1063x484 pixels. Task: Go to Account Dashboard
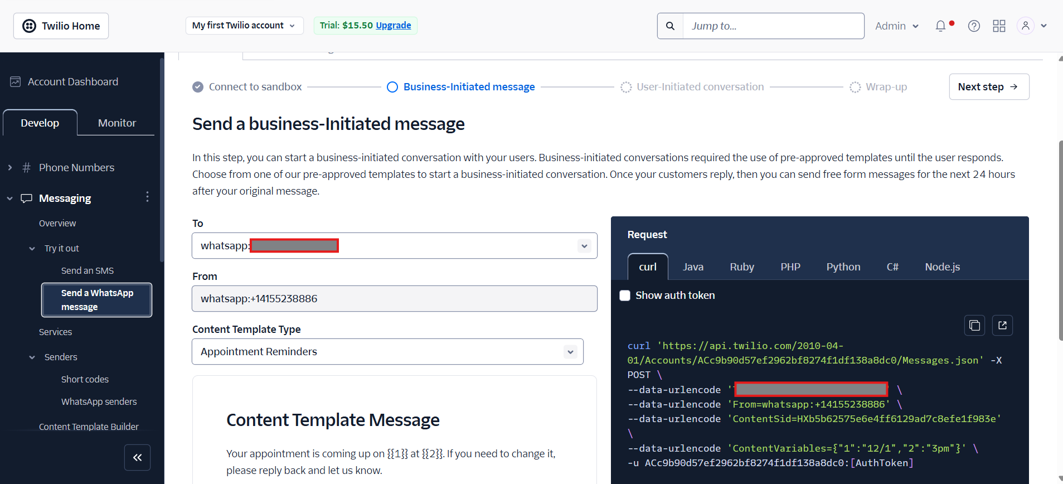(x=73, y=82)
